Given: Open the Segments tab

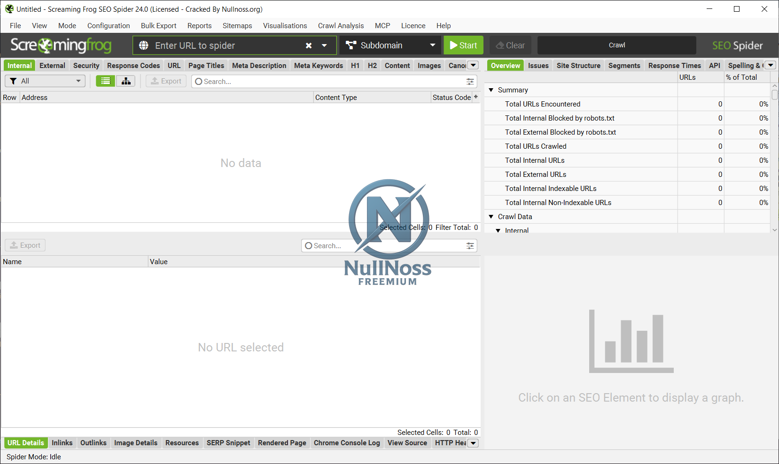Looking at the screenshot, I should (x=624, y=66).
